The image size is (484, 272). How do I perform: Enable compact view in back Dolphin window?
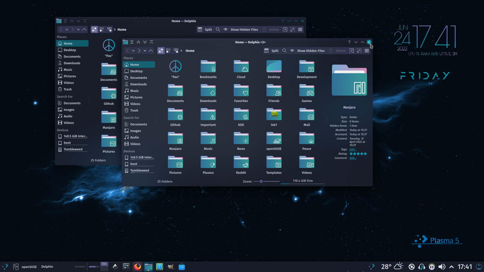click(x=102, y=29)
